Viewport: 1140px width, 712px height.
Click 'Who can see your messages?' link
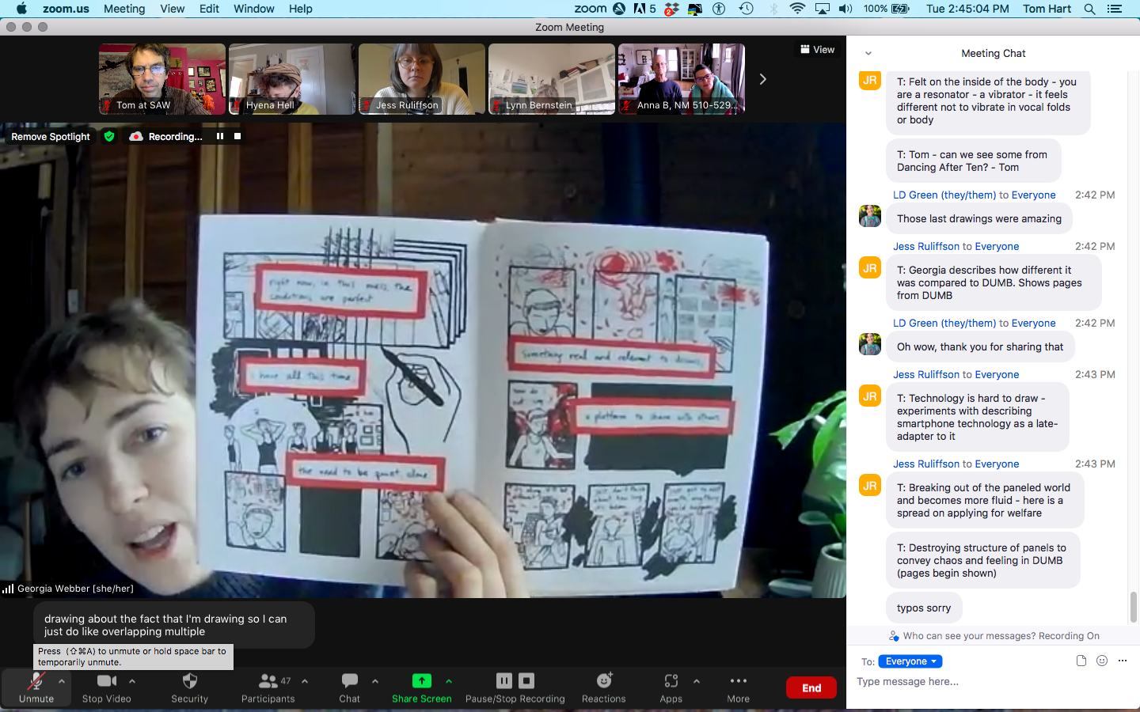[x=994, y=636]
